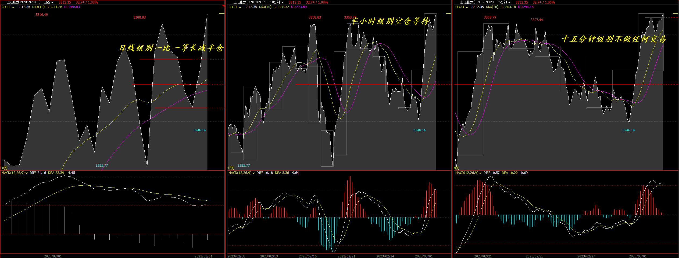Select DKX(10) label in the 15-minute chart
The height and width of the screenshot is (258, 679).
[x=492, y=7]
